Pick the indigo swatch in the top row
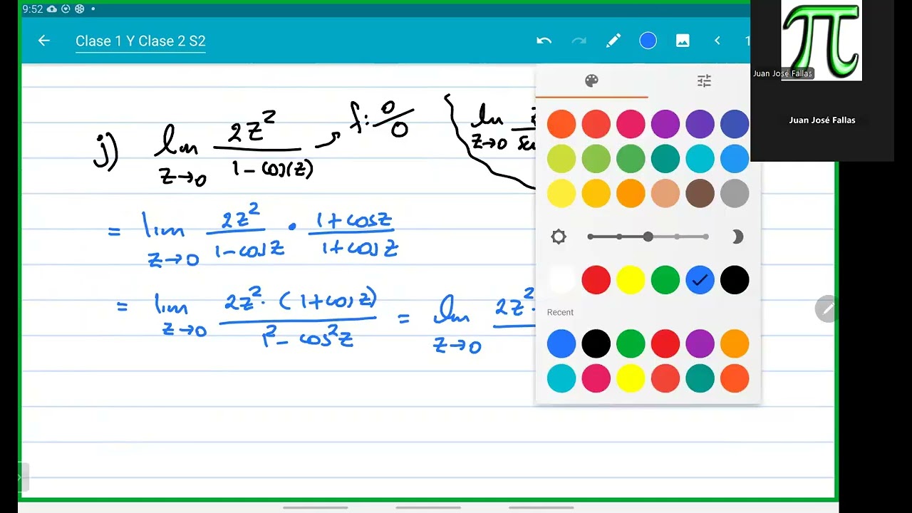 point(735,124)
